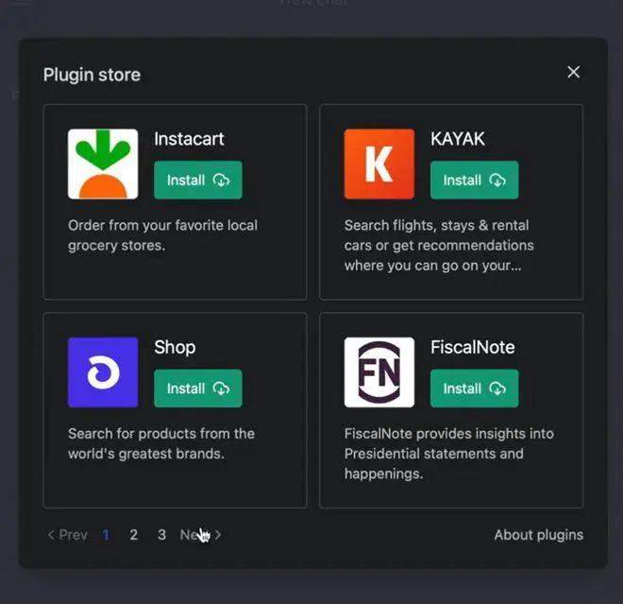
Task: Click the FiscalNote plugin title
Action: (473, 347)
